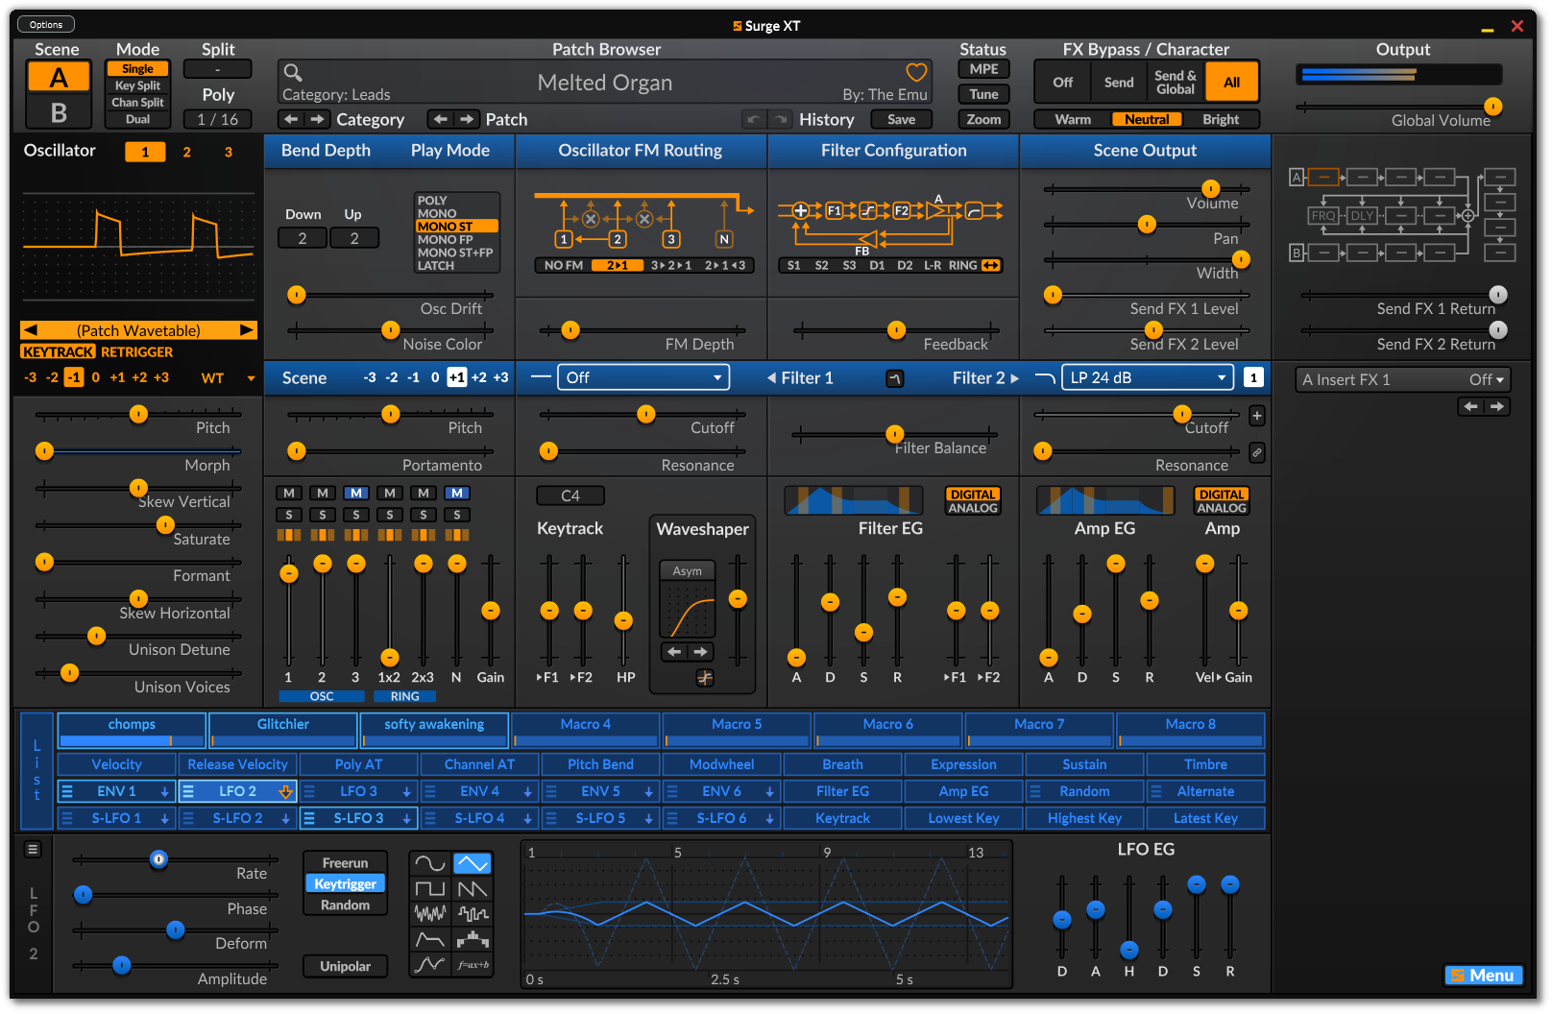Click the undo arrow beside History
1552x1014 pixels.
pos(754,119)
